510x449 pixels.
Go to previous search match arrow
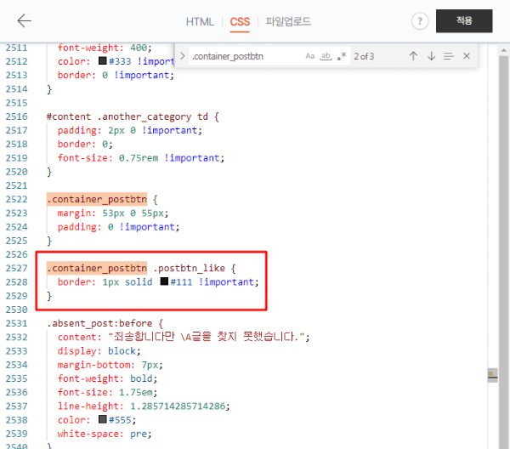[413, 56]
